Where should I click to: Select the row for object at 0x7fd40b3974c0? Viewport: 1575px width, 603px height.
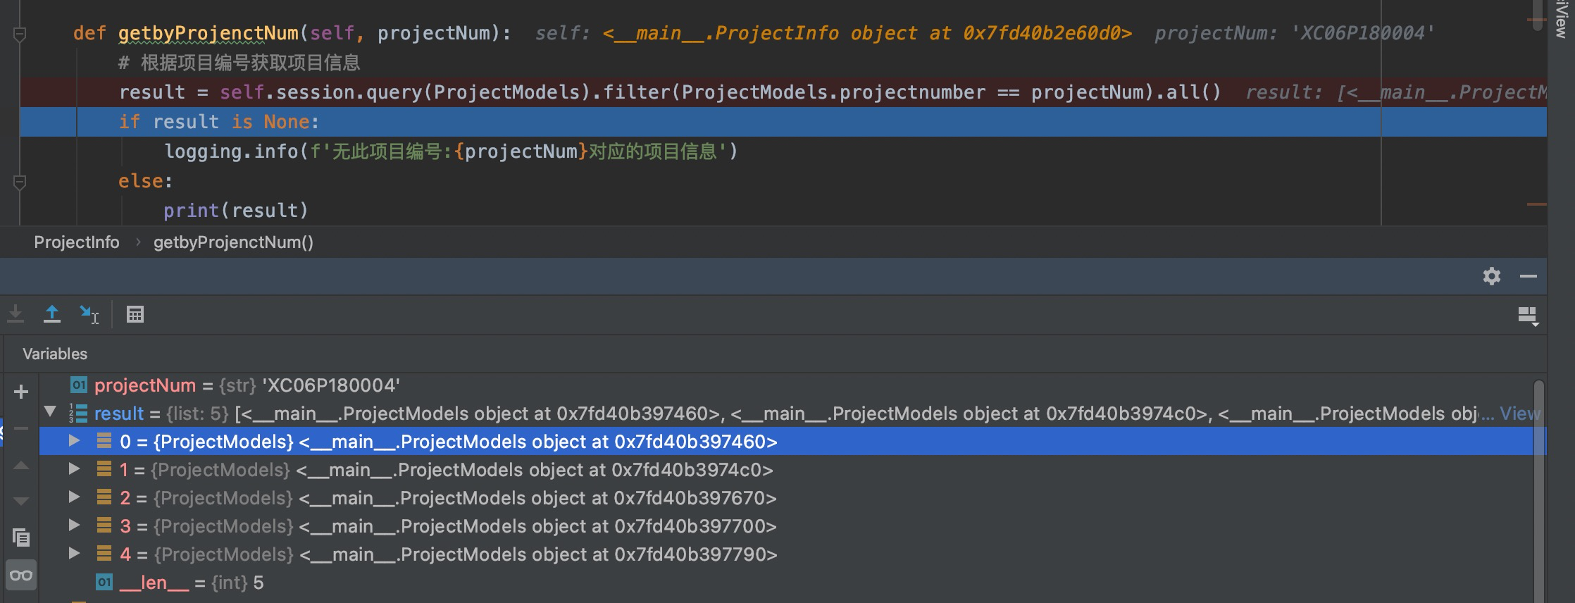pos(786,470)
